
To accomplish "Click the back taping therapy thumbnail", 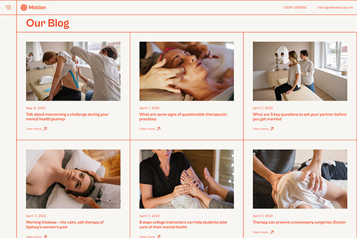I will [73, 71].
